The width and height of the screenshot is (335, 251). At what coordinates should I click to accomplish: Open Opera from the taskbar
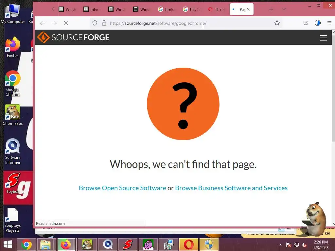coord(189,244)
